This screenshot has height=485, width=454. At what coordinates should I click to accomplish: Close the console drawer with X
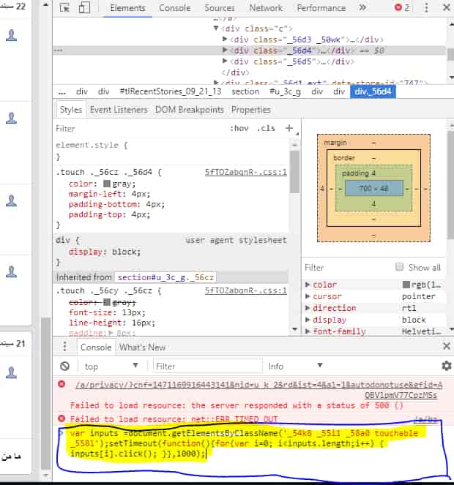click(x=446, y=346)
